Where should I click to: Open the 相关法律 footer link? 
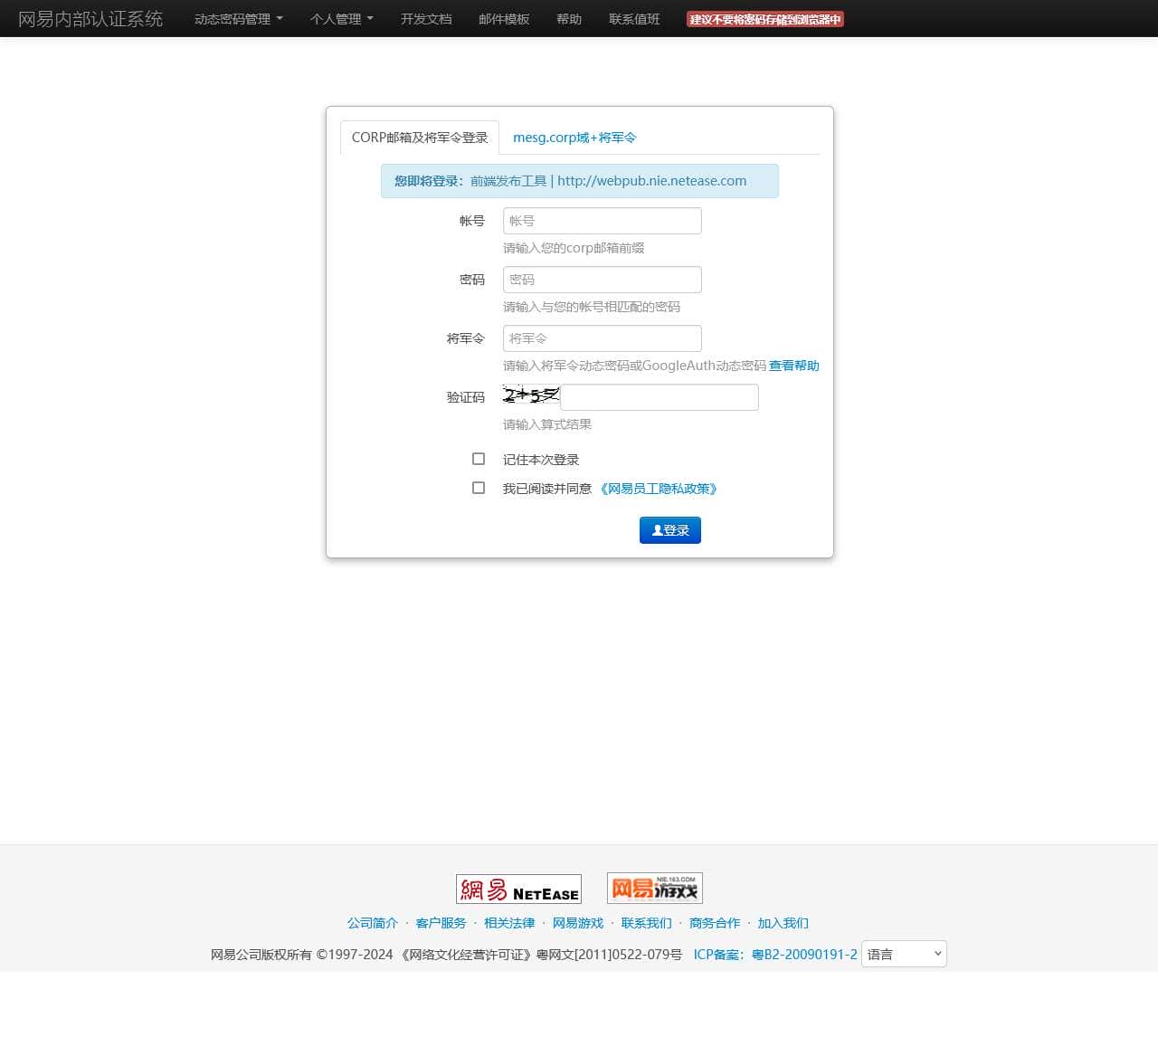click(509, 923)
